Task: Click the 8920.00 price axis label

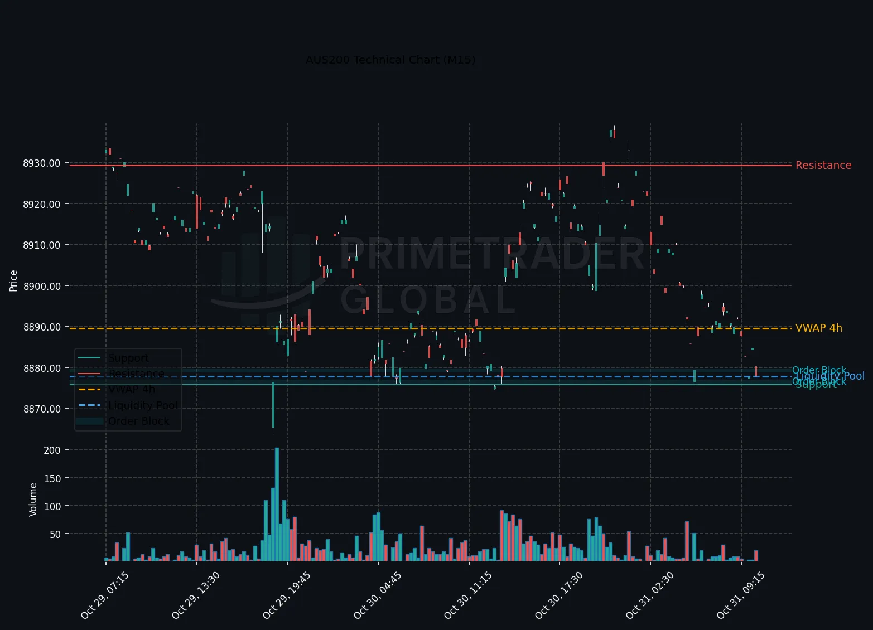Action: point(42,204)
